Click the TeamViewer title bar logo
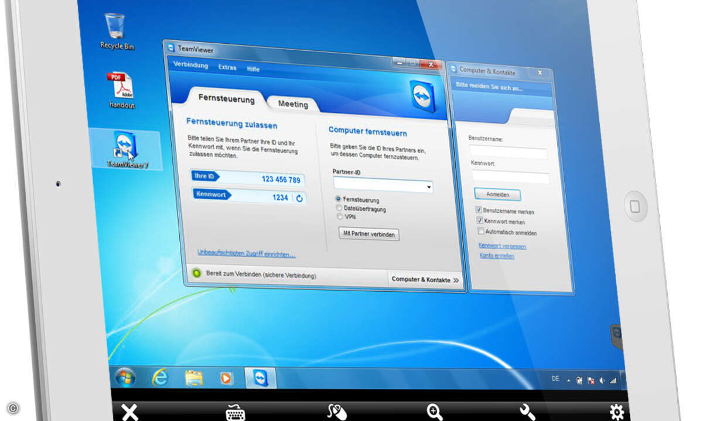703x421 pixels. [x=170, y=49]
